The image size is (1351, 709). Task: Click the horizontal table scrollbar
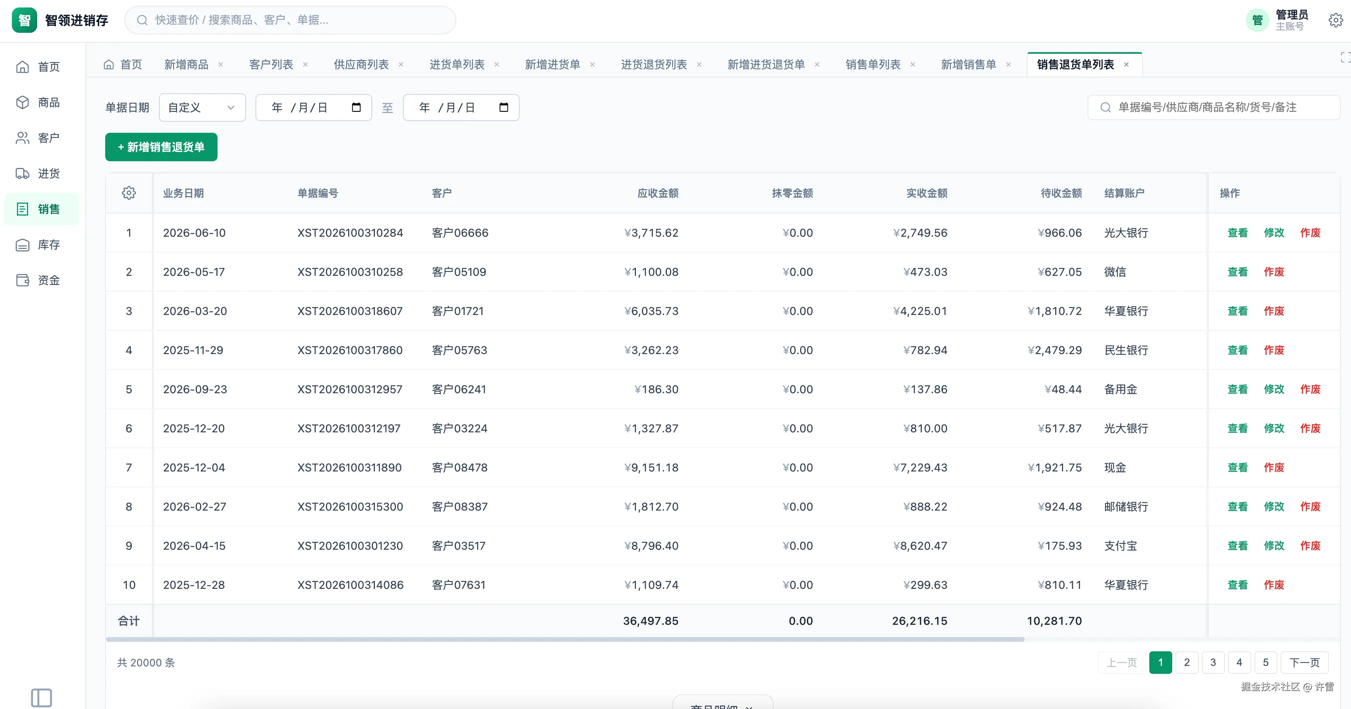(565, 639)
